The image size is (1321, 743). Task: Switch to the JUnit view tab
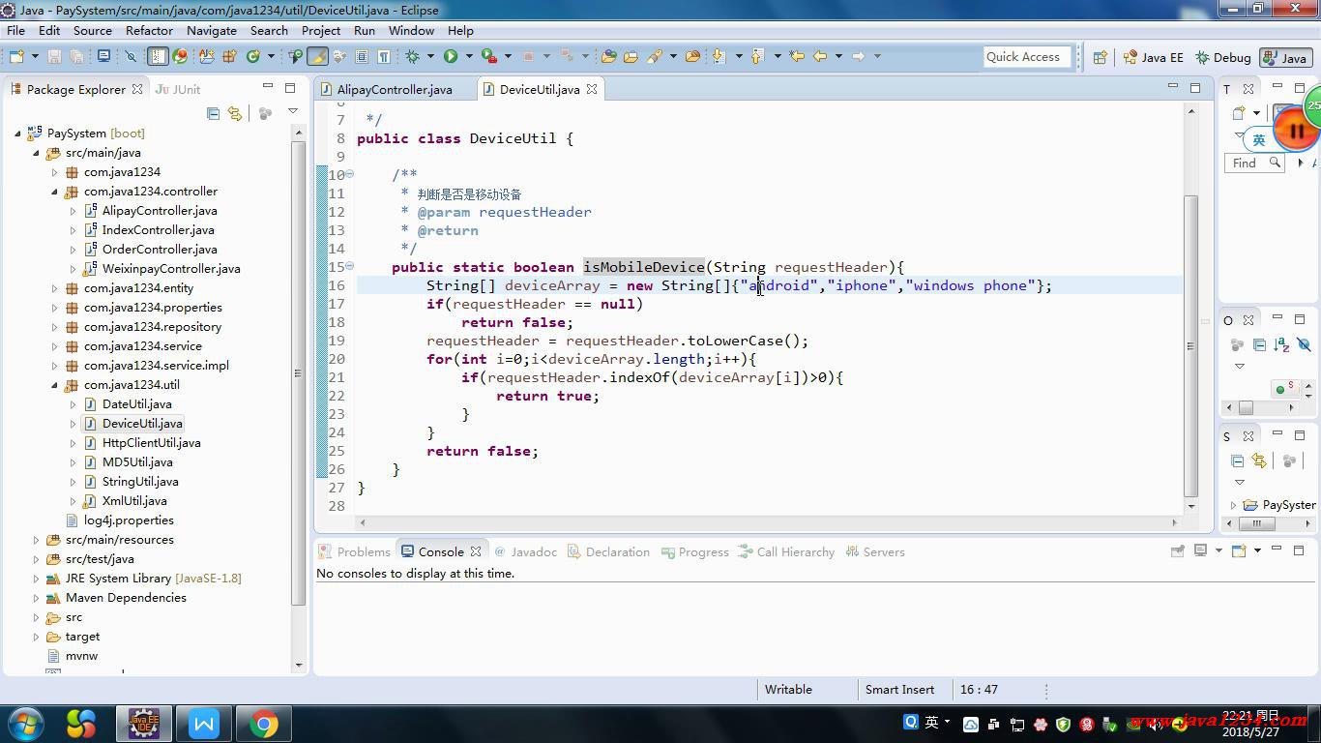click(x=179, y=89)
